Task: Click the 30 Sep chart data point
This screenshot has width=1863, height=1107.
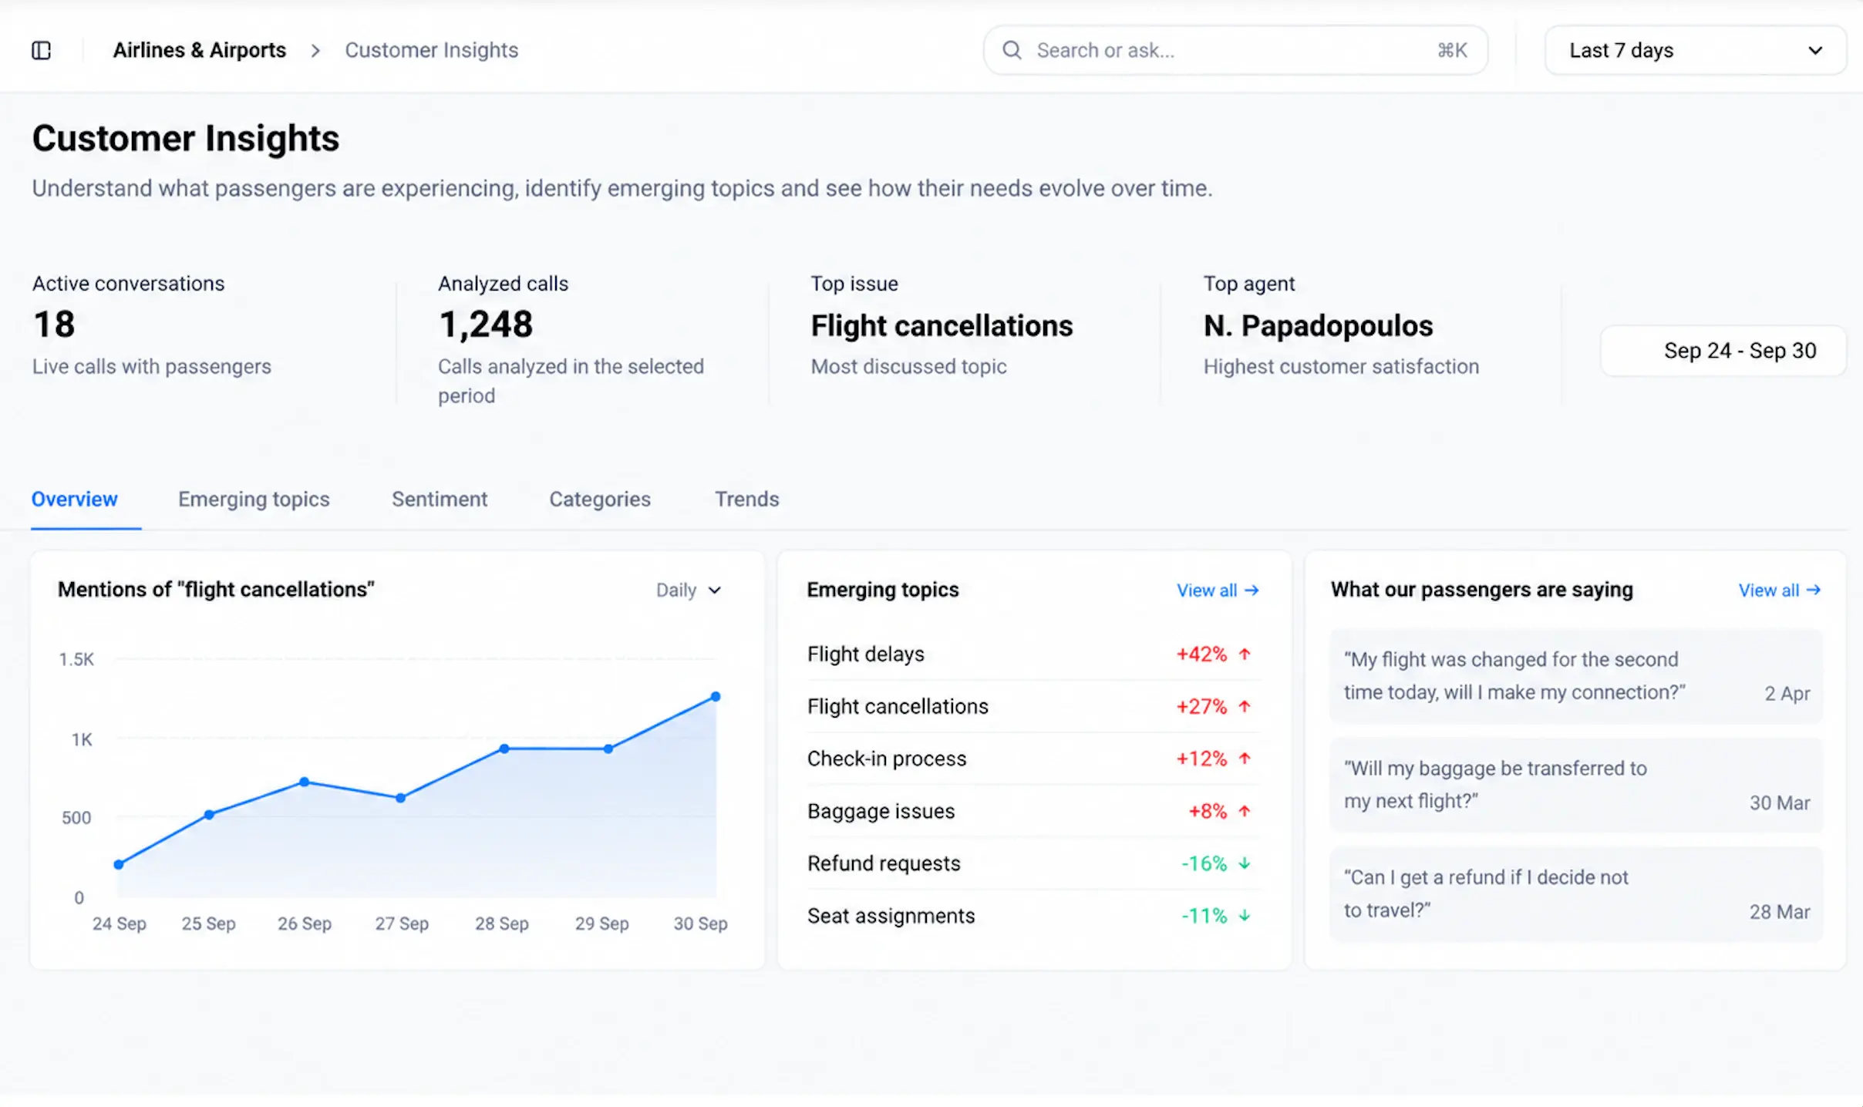Action: click(x=716, y=697)
